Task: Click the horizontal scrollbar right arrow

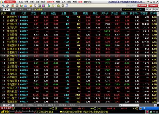Action: pyautogui.click(x=155, y=105)
